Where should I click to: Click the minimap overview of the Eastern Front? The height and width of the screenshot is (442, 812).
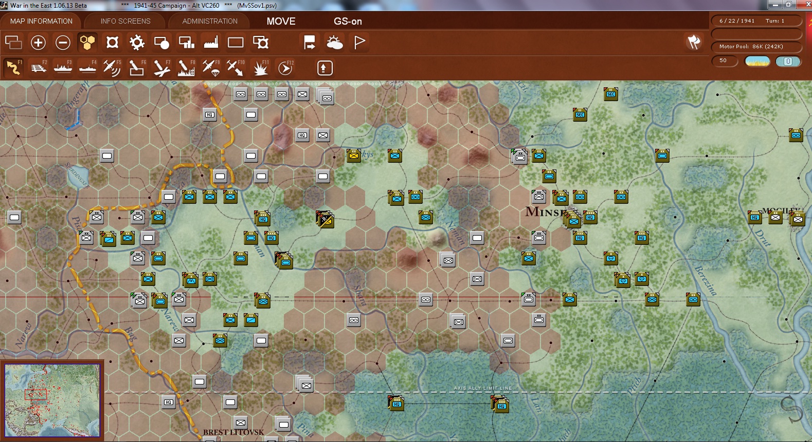tap(52, 400)
